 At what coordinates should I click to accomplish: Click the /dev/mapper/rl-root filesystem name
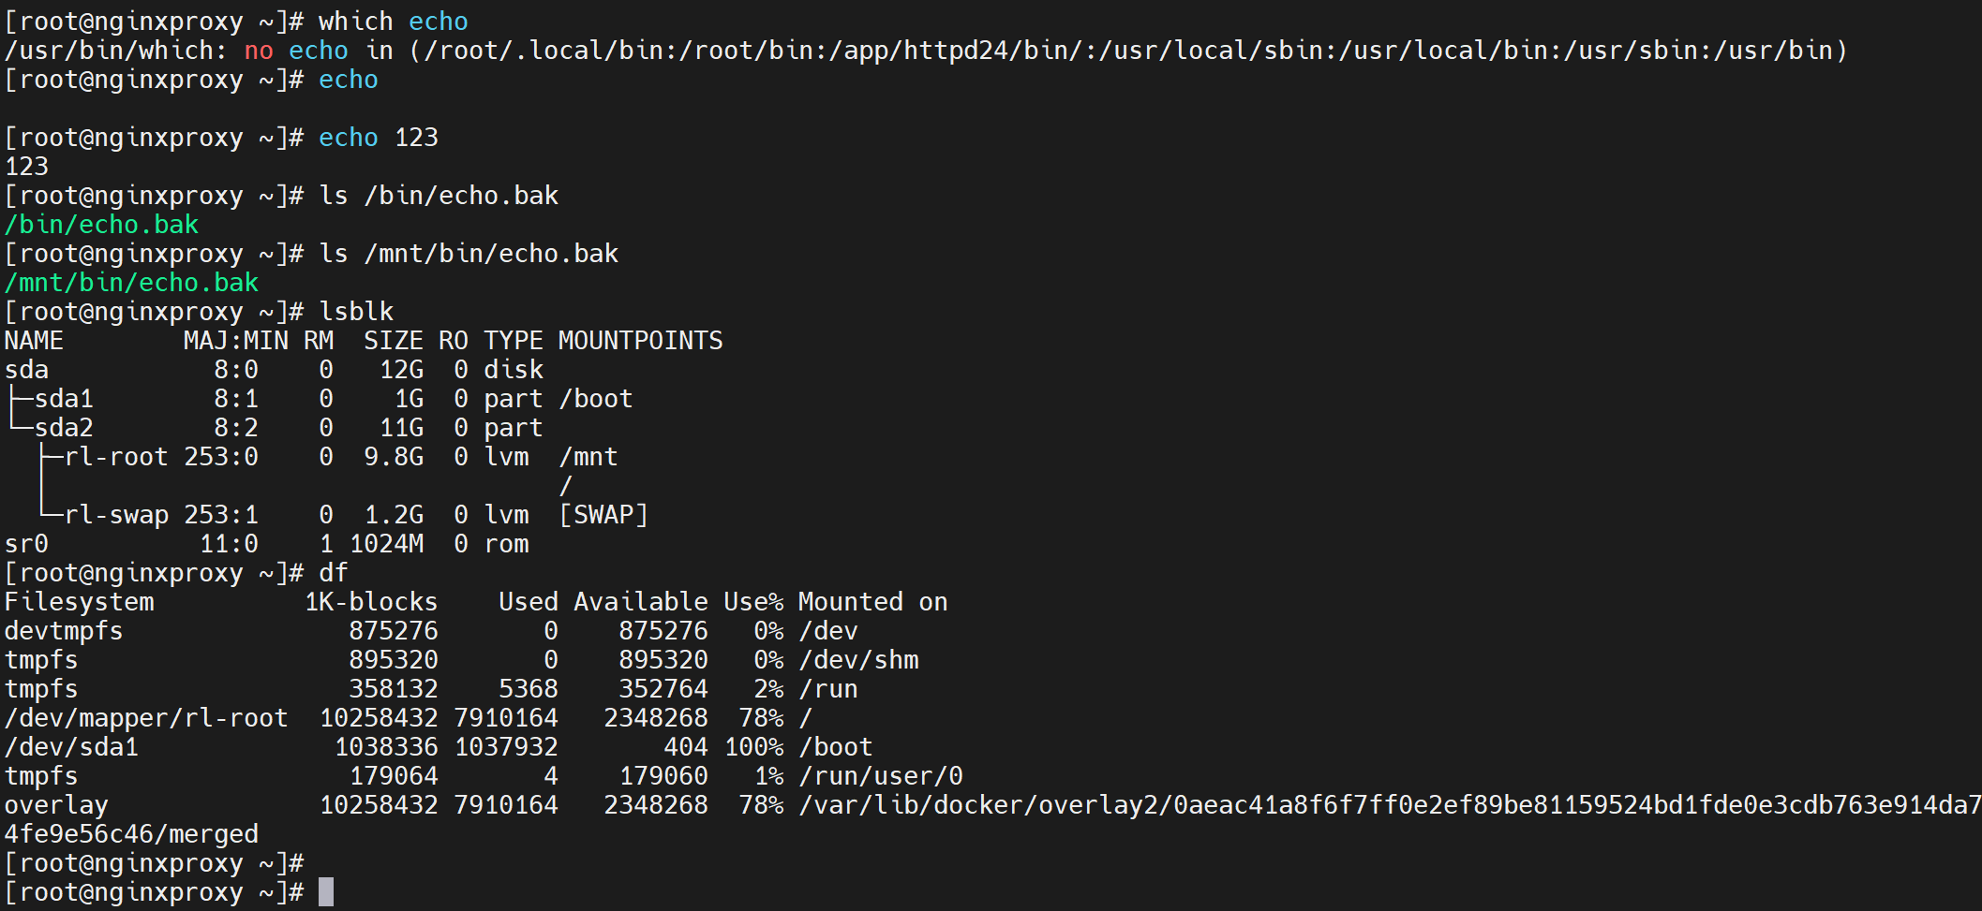point(146,718)
